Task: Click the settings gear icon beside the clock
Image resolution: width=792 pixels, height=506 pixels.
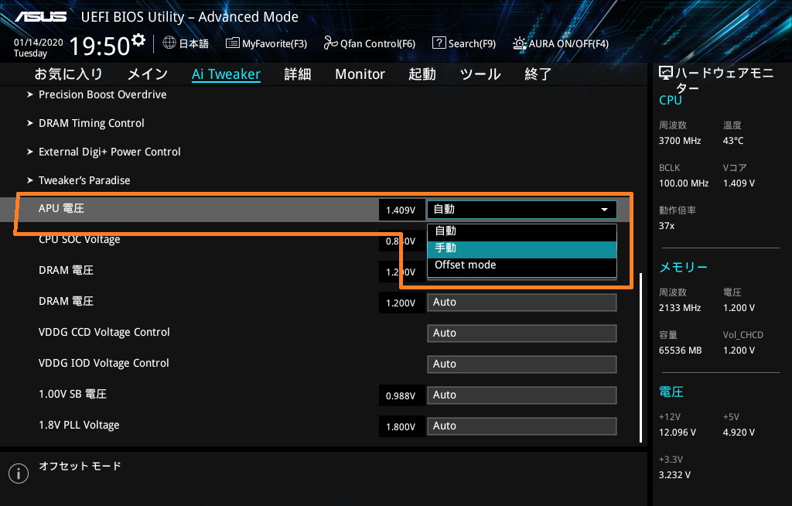Action: point(138,40)
